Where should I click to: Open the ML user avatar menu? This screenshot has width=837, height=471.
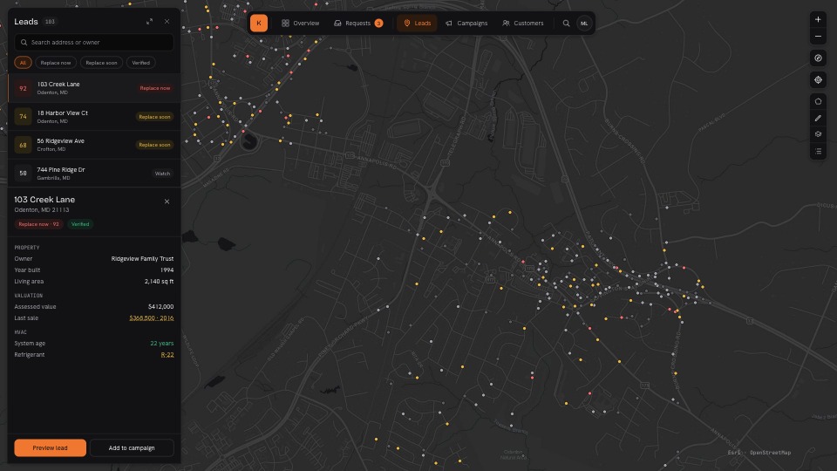point(584,24)
